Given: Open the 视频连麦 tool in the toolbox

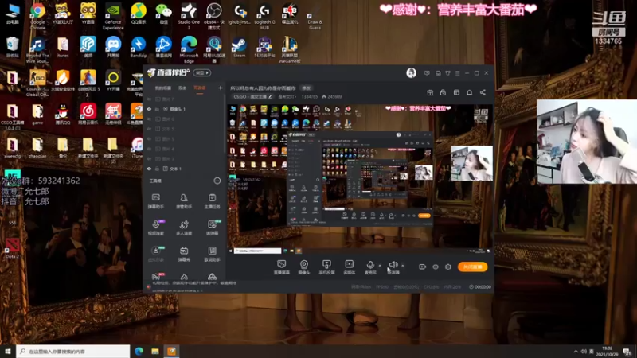Looking at the screenshot, I should pos(155,228).
